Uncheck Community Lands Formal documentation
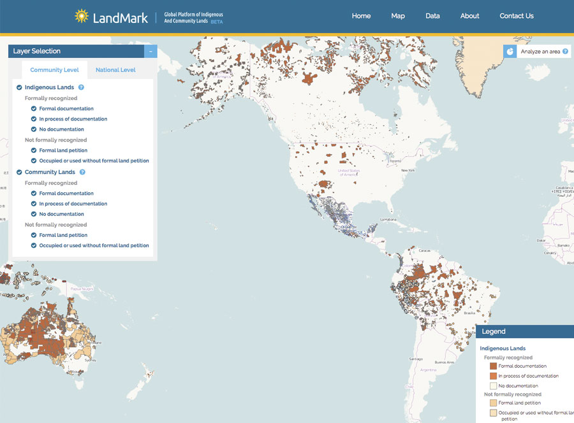This screenshot has width=574, height=423. (34, 194)
